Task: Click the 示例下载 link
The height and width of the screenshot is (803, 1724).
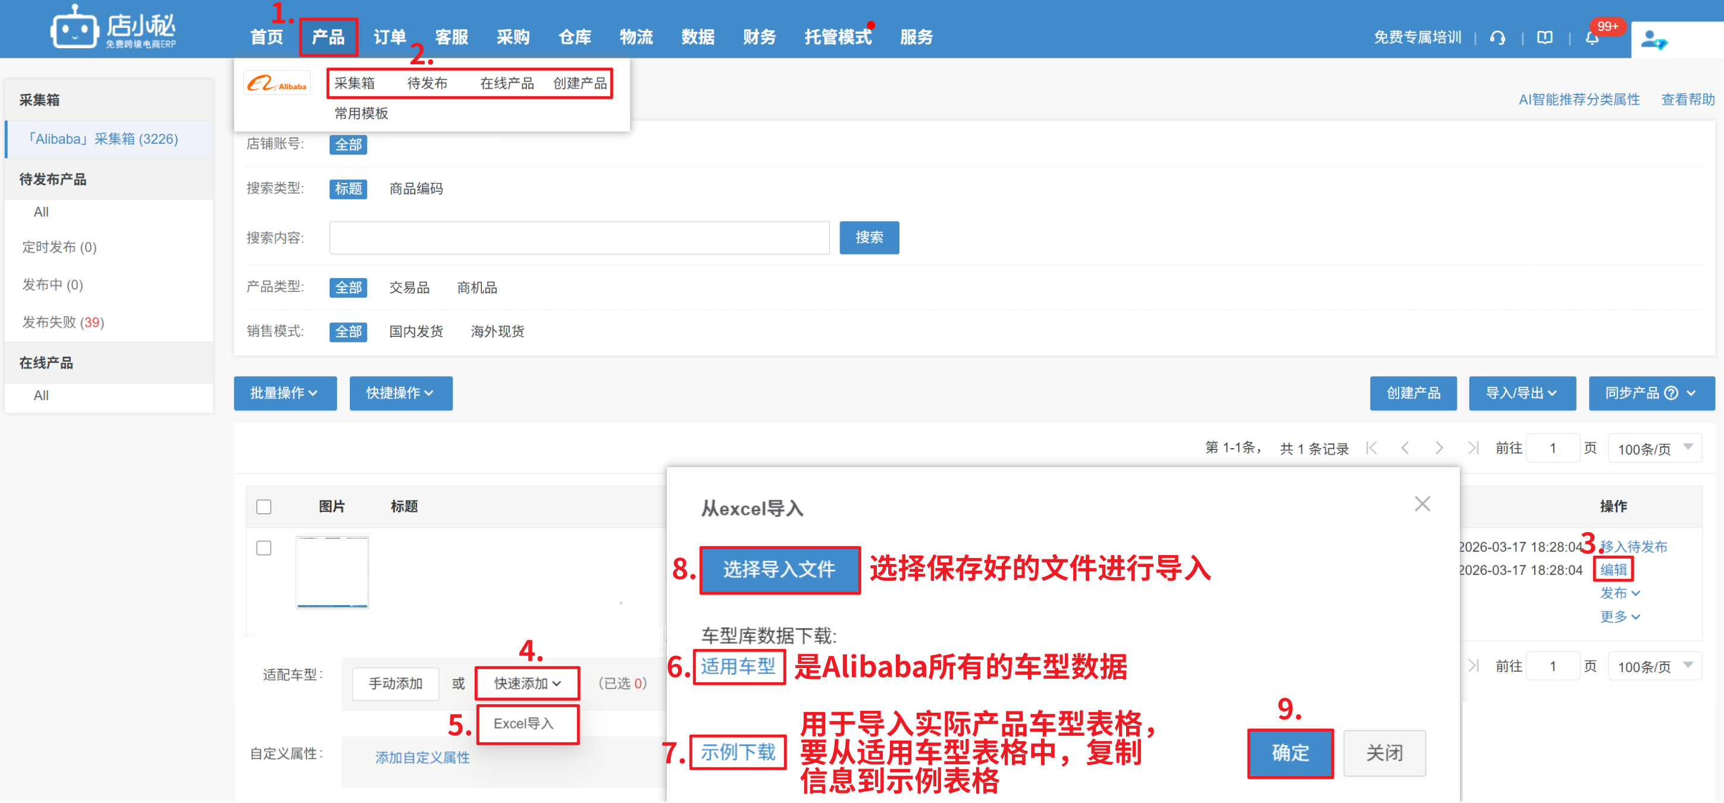Action: tap(738, 751)
